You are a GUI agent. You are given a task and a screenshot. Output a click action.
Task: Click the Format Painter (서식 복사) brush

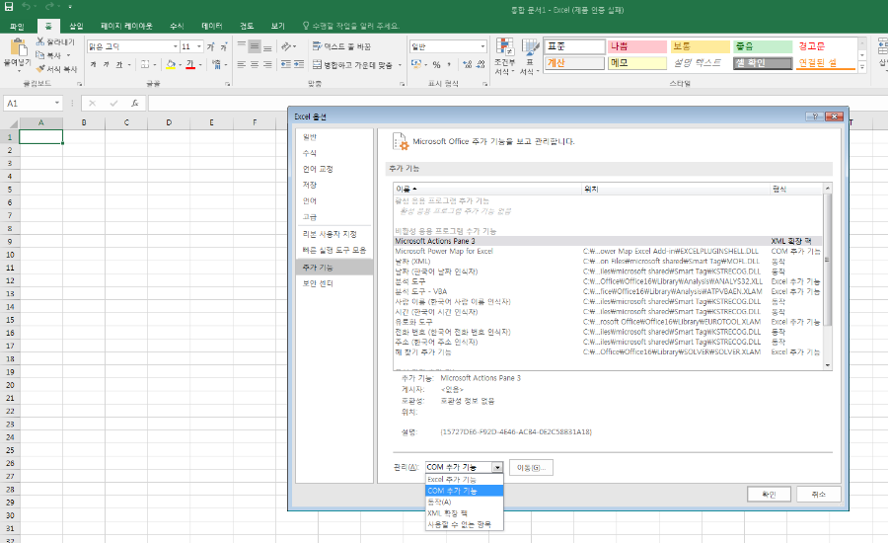(40, 68)
